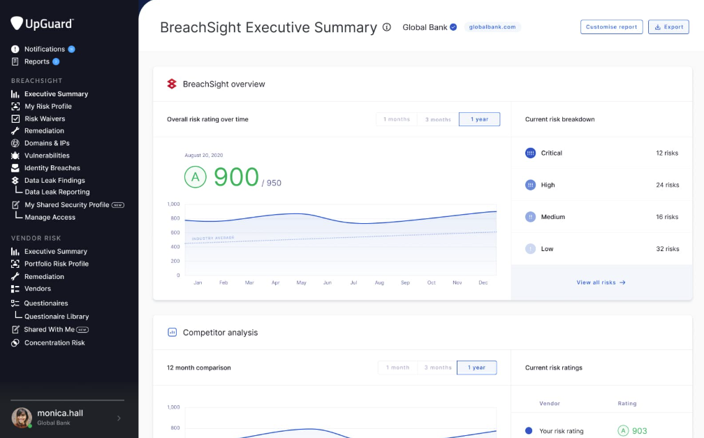
Task: Open Notifications alert icon
Action: 15,49
